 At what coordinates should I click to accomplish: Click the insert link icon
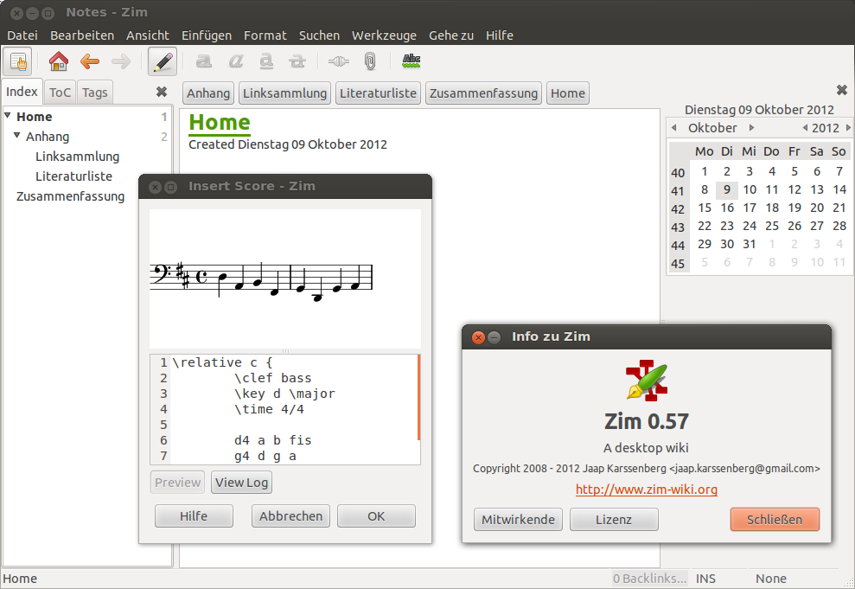click(339, 61)
